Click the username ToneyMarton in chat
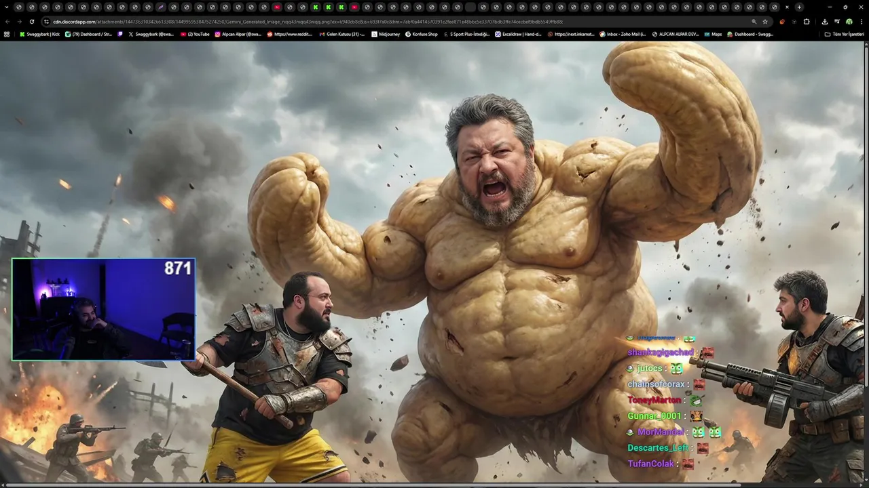The width and height of the screenshot is (869, 488). point(654,400)
